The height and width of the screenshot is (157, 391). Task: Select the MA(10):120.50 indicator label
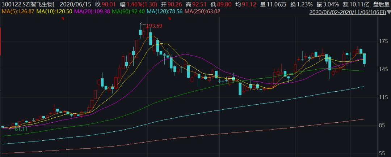55,12
